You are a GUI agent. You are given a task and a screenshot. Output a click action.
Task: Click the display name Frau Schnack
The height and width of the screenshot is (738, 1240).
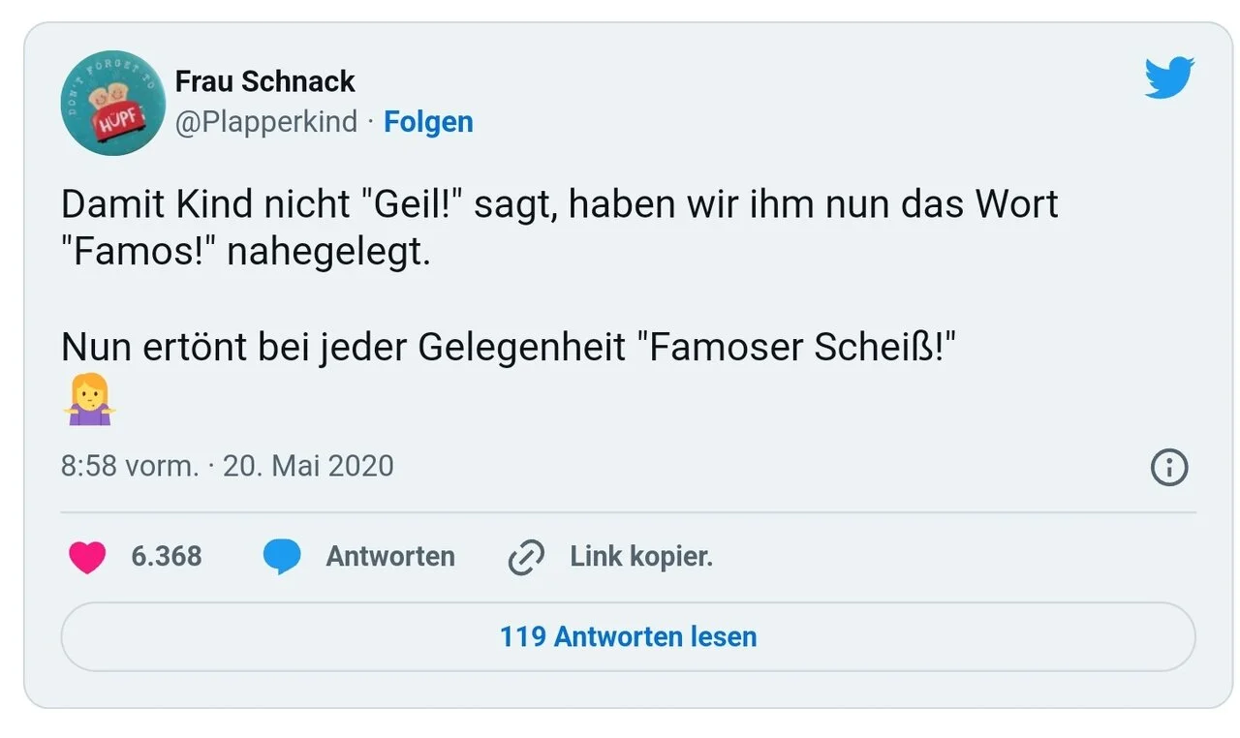[x=264, y=81]
